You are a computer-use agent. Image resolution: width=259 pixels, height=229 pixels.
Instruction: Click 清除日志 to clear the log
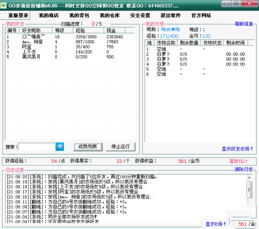tap(243, 169)
